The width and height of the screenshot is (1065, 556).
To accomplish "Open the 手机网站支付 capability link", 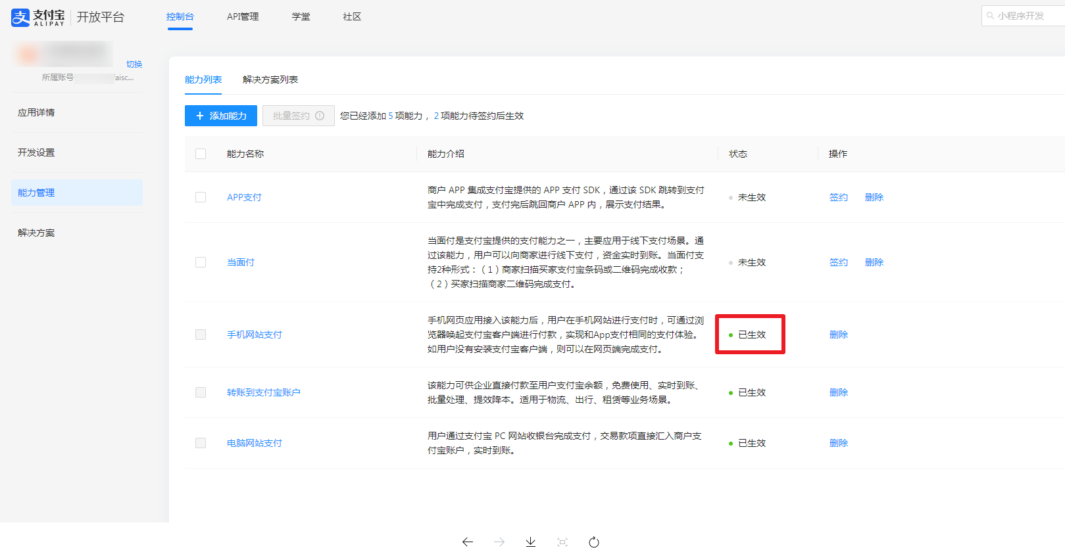I will coord(255,335).
